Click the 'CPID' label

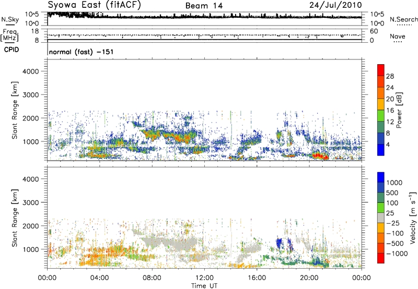point(11,50)
